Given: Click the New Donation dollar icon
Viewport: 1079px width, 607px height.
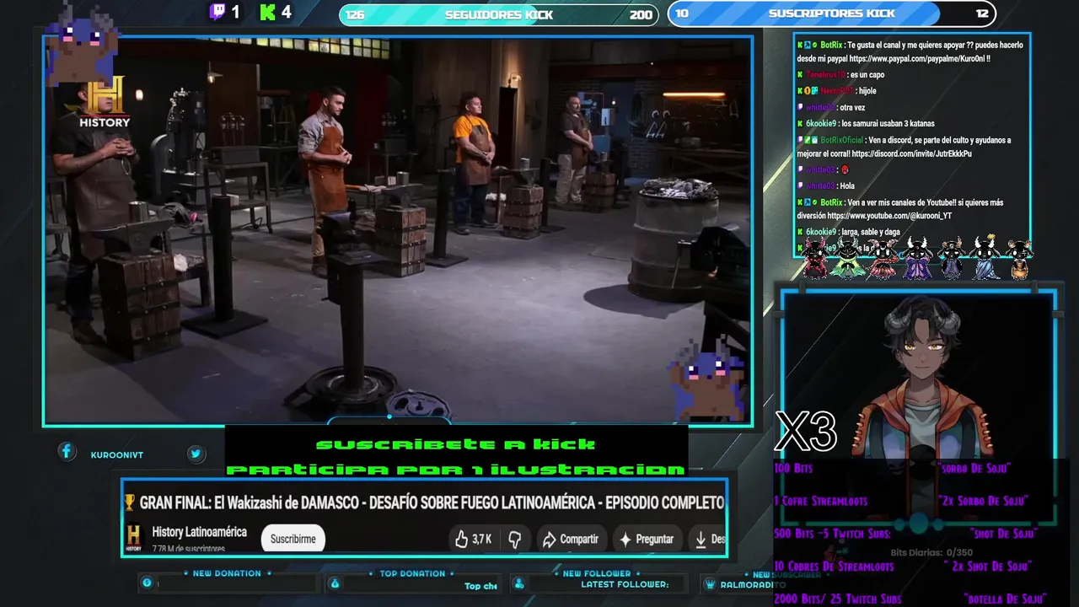Looking at the screenshot, I should click(148, 583).
